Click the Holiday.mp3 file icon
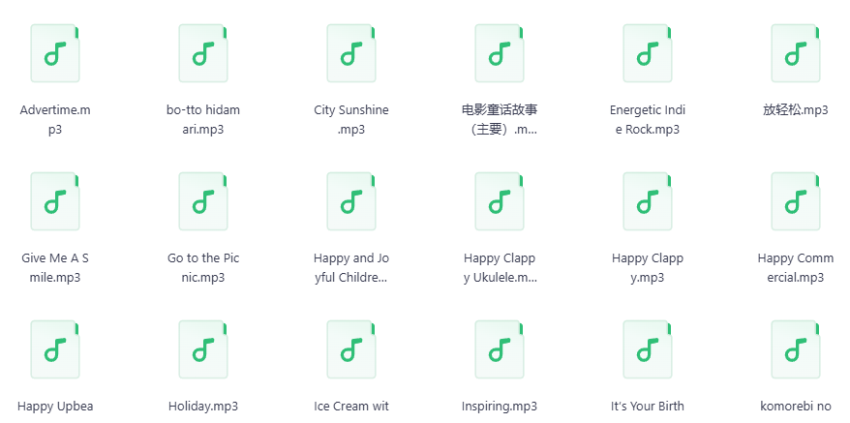This screenshot has height=423, width=850. tap(203, 349)
